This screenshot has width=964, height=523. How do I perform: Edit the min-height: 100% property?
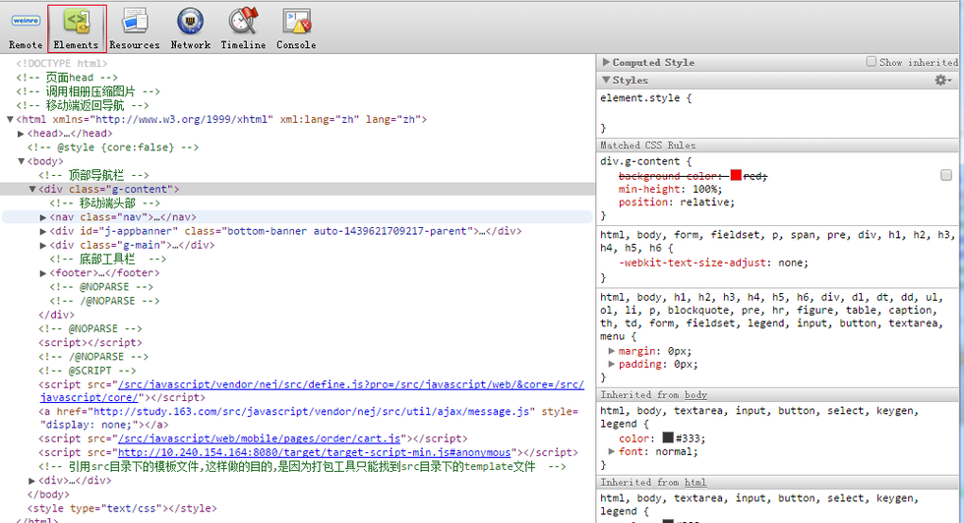670,190
